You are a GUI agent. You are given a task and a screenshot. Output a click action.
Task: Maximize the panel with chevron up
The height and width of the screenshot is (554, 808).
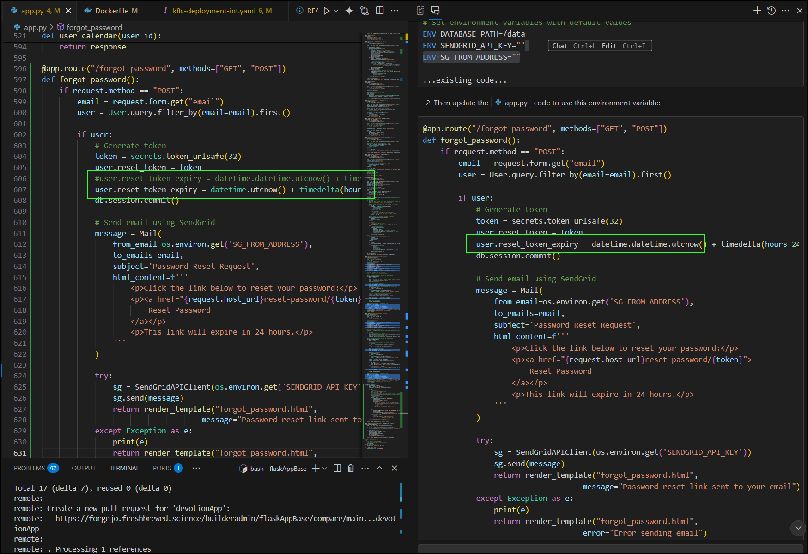(379, 468)
